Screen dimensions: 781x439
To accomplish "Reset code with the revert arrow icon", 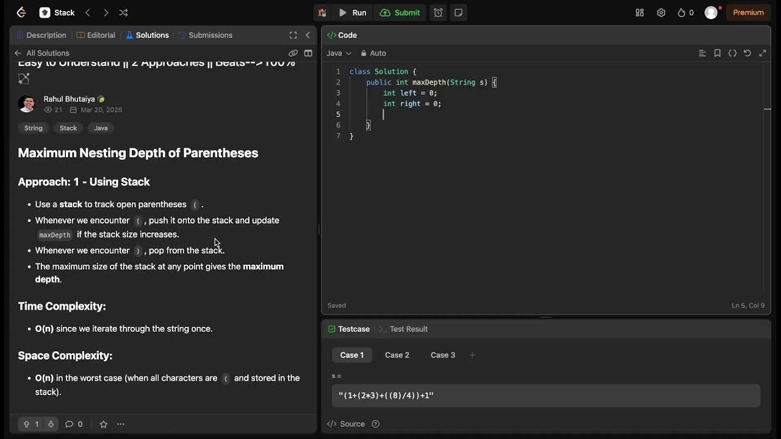I will 747,53.
